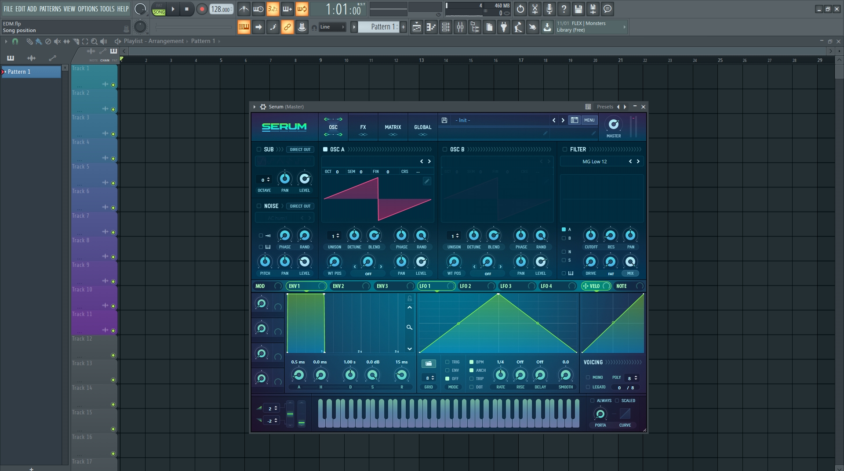
Task: Open the chat bubble icon
Action: (608, 9)
